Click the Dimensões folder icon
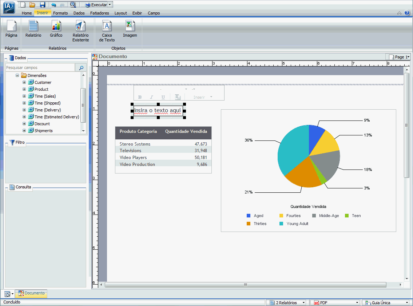 point(24,76)
